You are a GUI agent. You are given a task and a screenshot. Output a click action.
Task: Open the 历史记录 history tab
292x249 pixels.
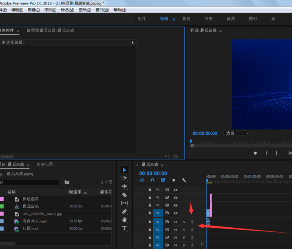tap(45, 164)
